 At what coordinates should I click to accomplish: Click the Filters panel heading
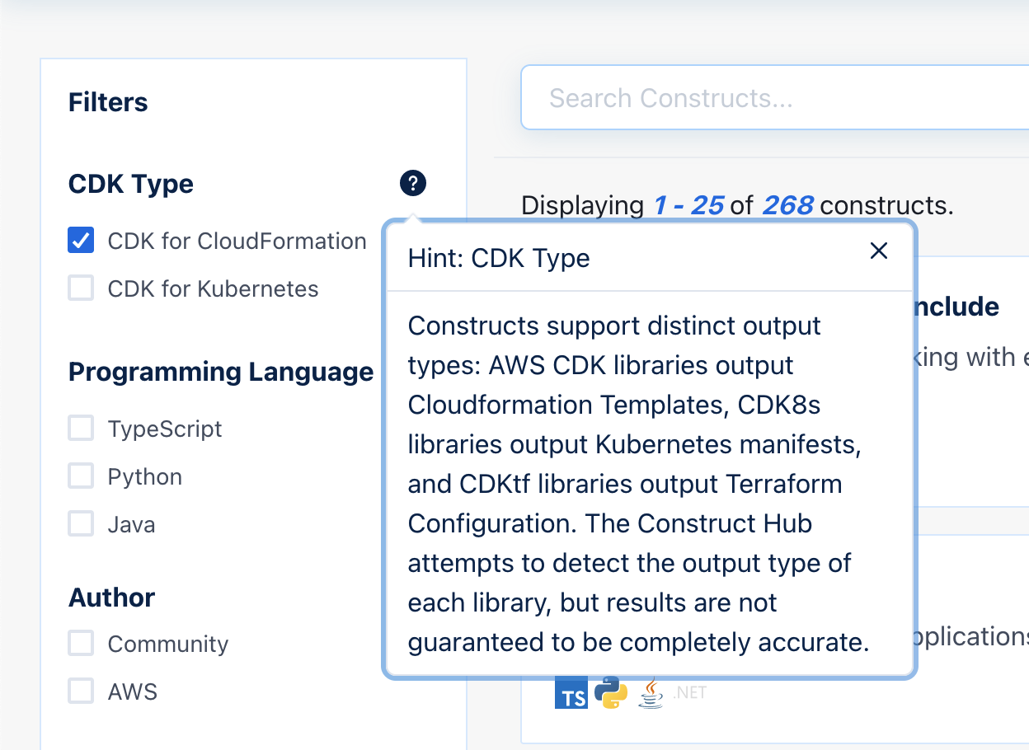pyautogui.click(x=107, y=102)
